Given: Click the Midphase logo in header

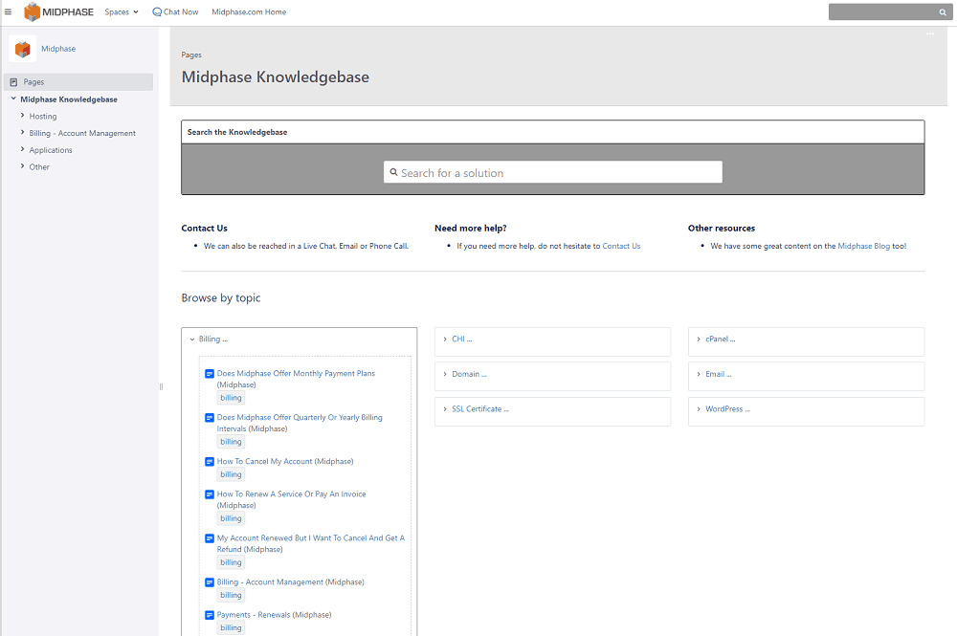Looking at the screenshot, I should click(58, 11).
